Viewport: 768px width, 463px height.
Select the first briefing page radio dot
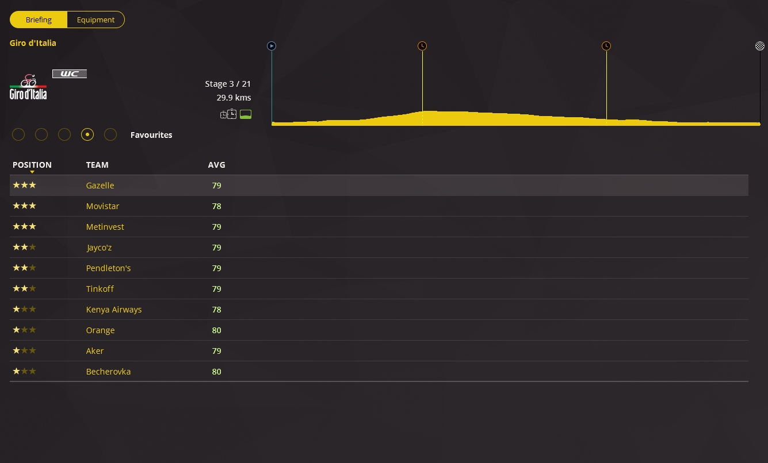point(18,134)
